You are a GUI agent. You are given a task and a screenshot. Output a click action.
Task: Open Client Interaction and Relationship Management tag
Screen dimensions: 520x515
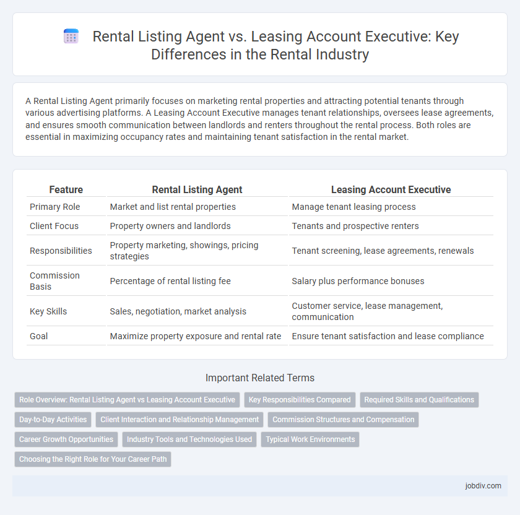click(x=180, y=420)
